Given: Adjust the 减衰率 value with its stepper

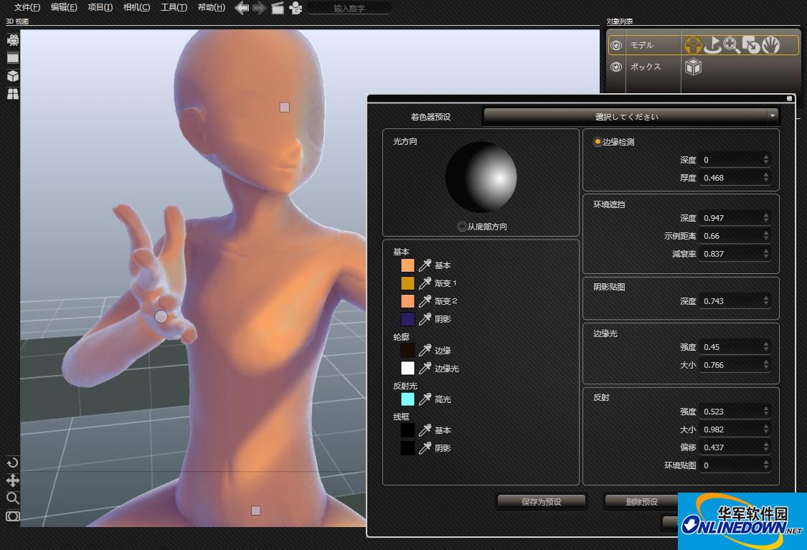Looking at the screenshot, I should tap(766, 254).
